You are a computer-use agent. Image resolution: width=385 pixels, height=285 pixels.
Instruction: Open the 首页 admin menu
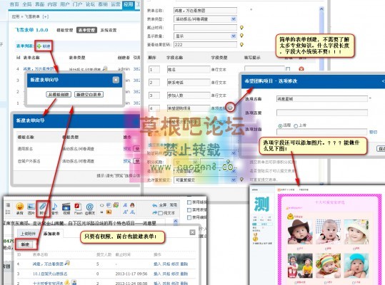tap(14, 4)
